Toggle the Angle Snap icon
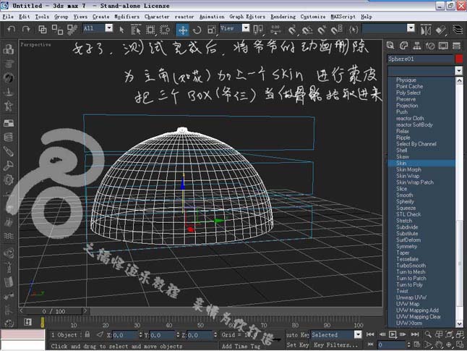This screenshot has height=351, width=467. click(x=307, y=30)
